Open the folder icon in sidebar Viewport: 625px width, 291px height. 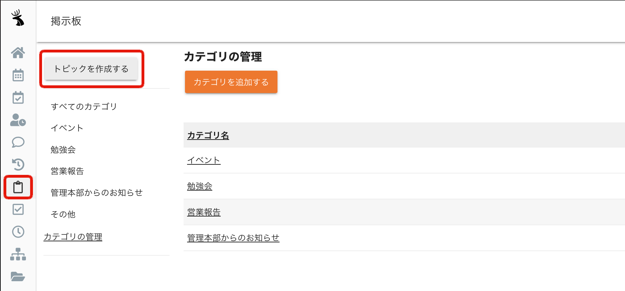click(x=18, y=276)
